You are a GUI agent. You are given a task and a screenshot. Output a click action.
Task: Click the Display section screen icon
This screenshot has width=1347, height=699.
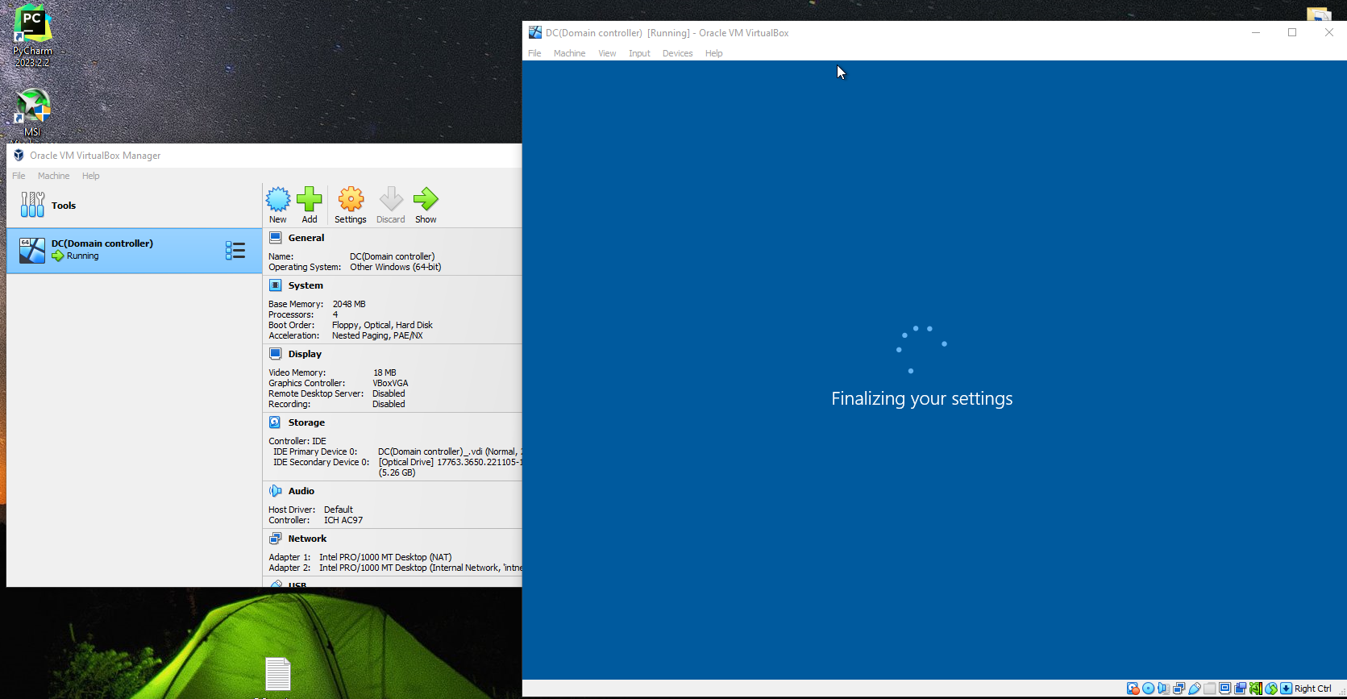click(x=275, y=354)
